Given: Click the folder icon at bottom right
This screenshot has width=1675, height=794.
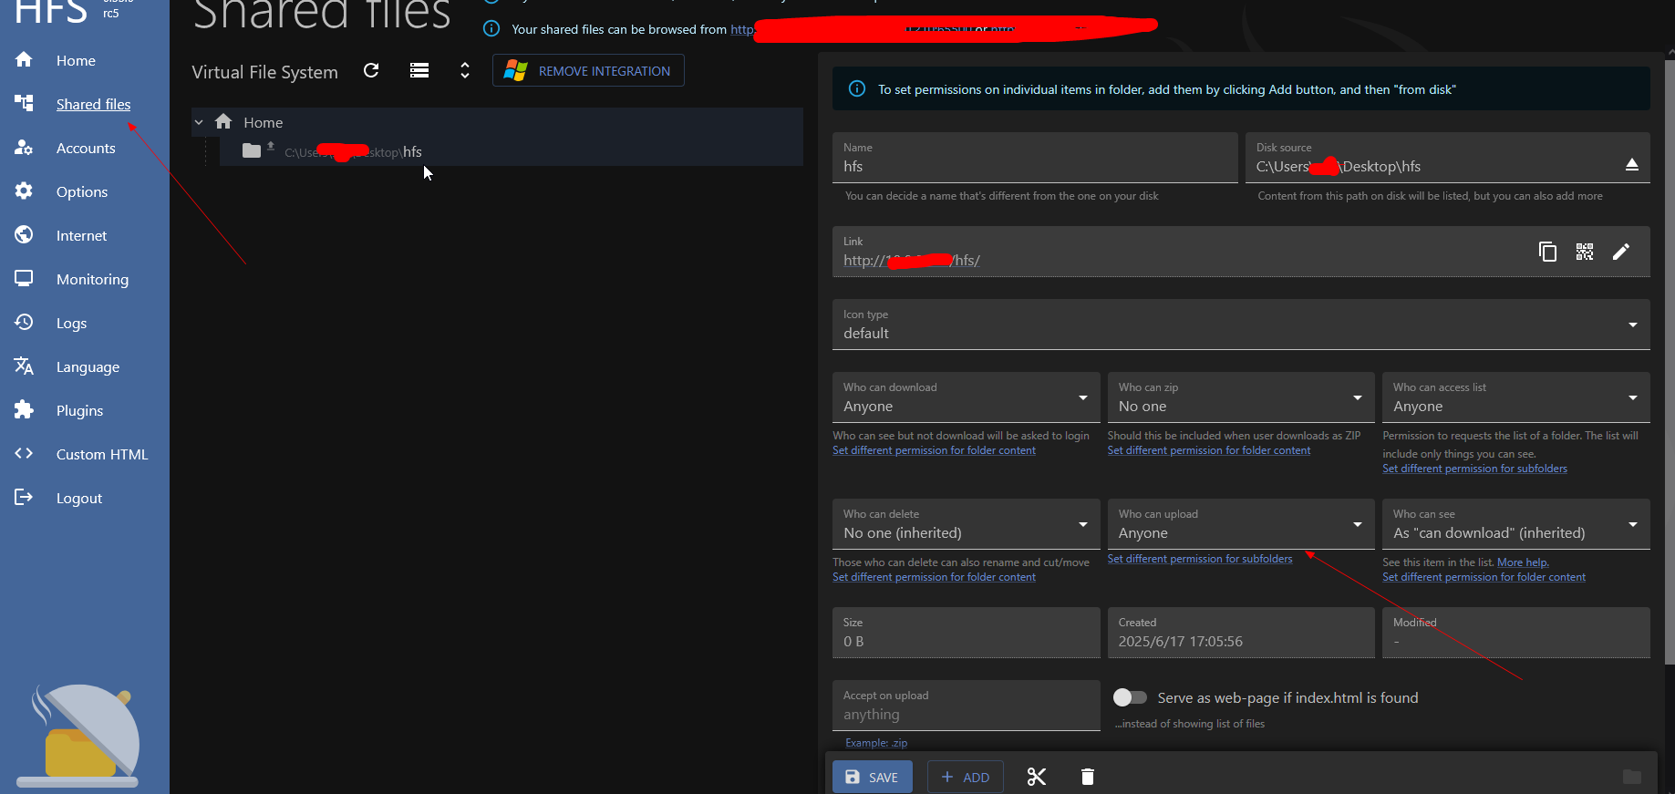Looking at the screenshot, I should [1632, 777].
